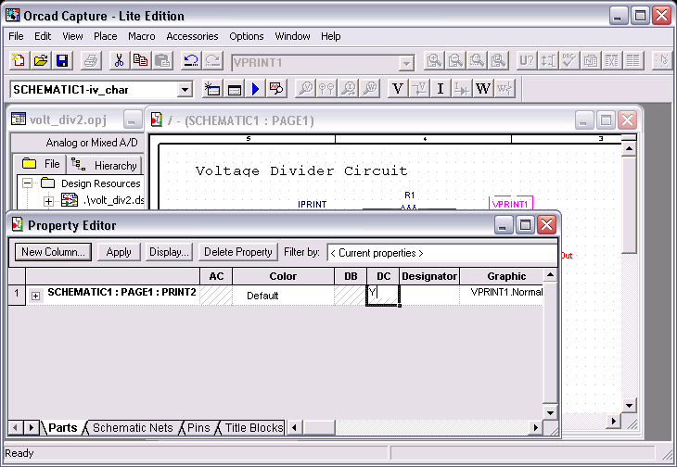This screenshot has width=677, height=467.
Task: Click the Zoom Out magnifier icon
Action: coord(455,61)
